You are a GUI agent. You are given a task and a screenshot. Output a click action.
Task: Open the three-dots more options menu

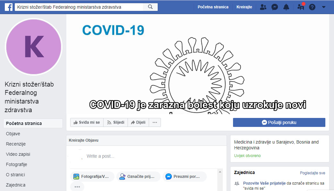pos(155,122)
